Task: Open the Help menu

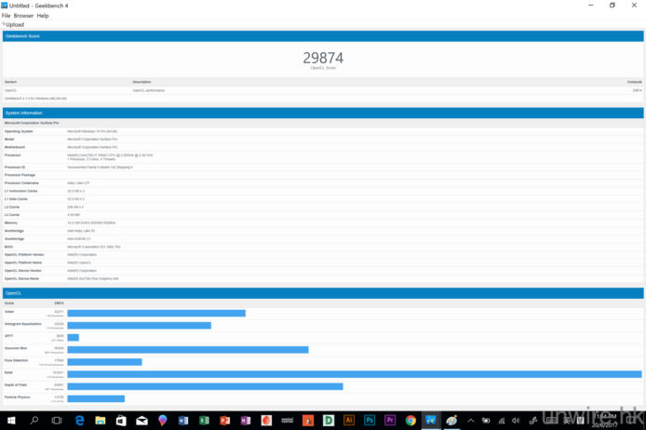Action: [x=43, y=16]
